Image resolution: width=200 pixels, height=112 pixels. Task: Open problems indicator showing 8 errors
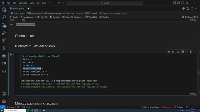coord(26,107)
